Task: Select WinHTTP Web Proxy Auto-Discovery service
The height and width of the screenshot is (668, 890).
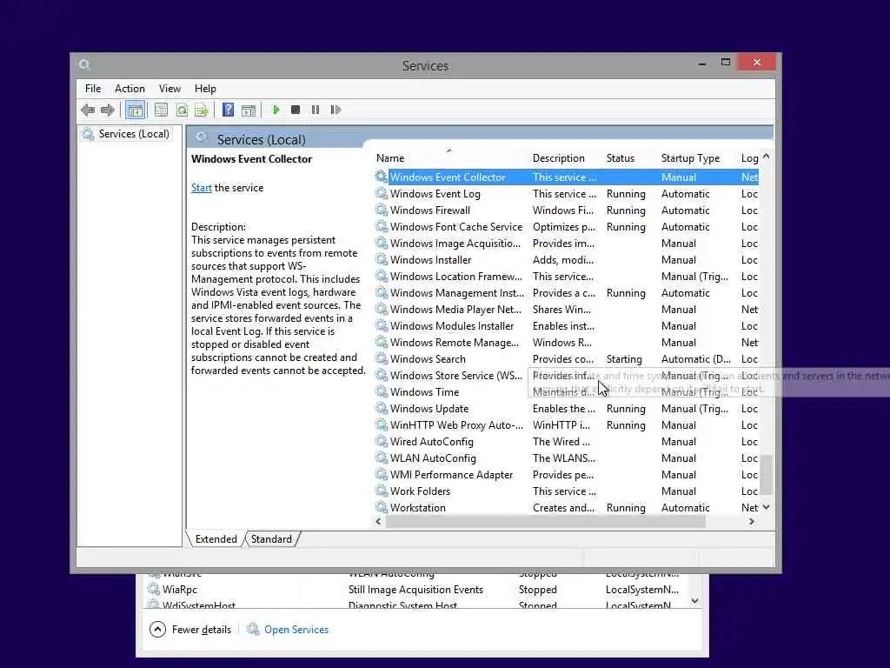Action: [x=566, y=424]
